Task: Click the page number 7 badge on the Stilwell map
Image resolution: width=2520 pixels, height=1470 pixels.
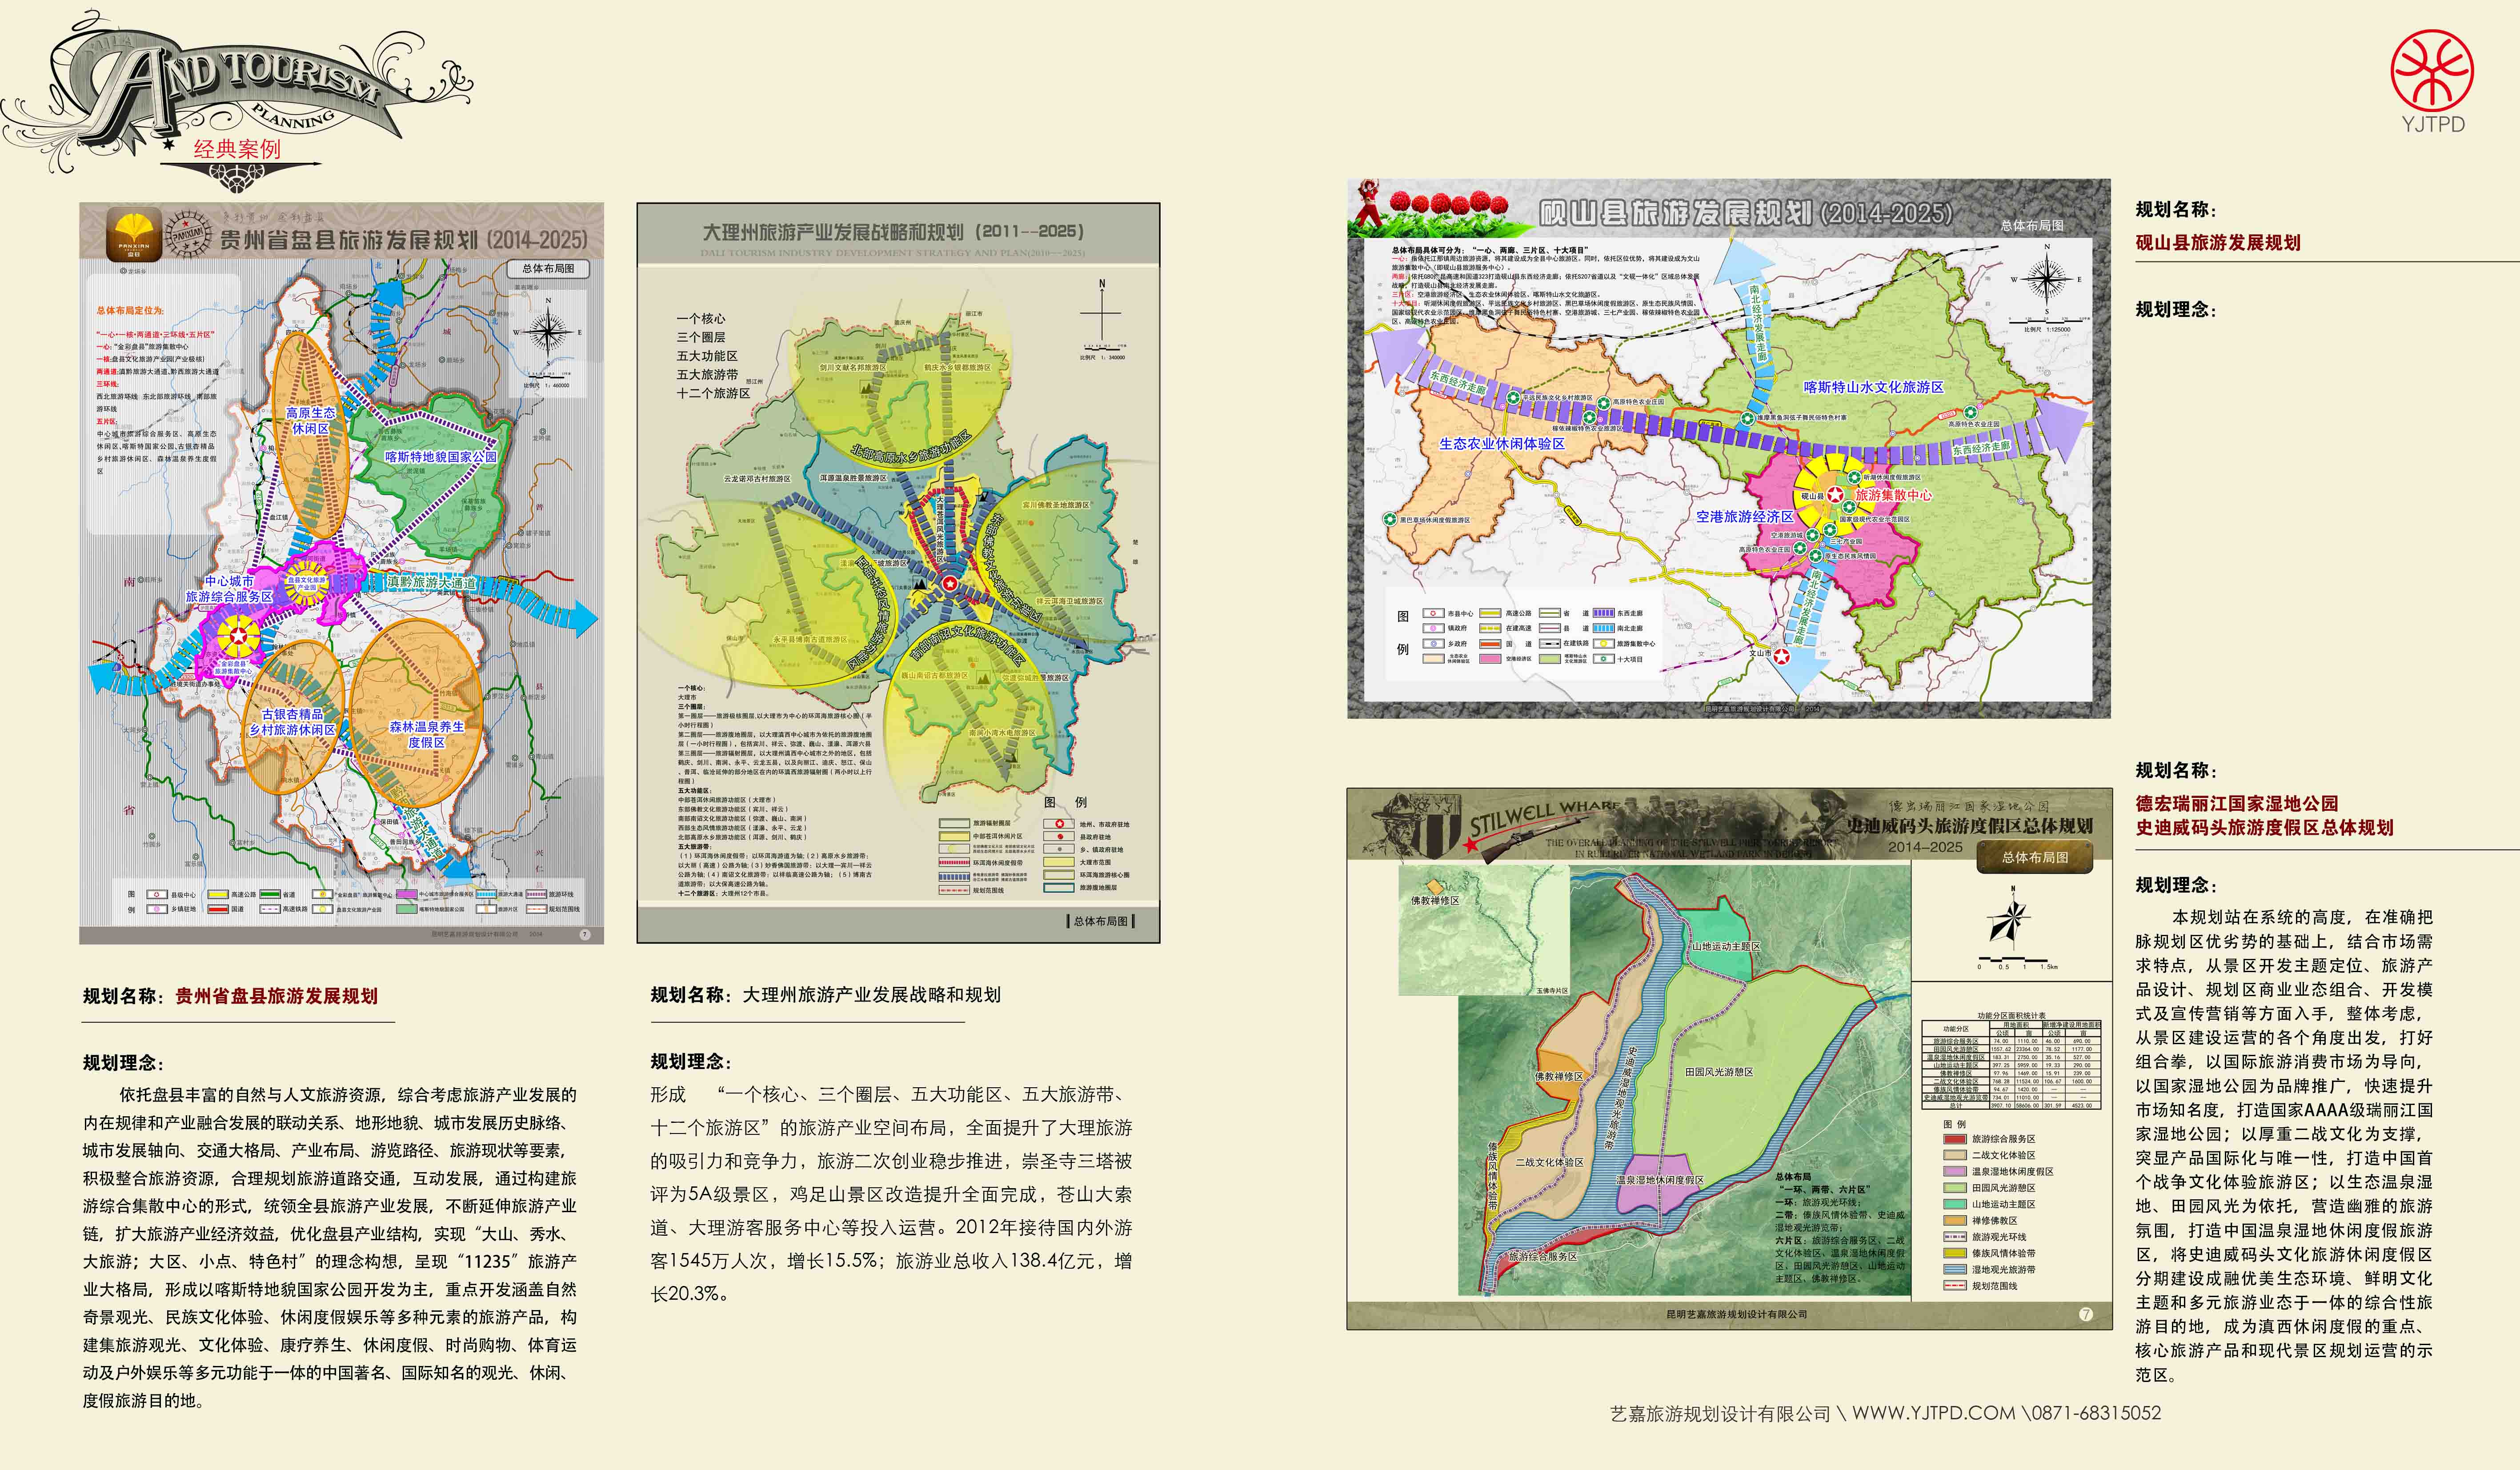Action: click(2086, 1314)
